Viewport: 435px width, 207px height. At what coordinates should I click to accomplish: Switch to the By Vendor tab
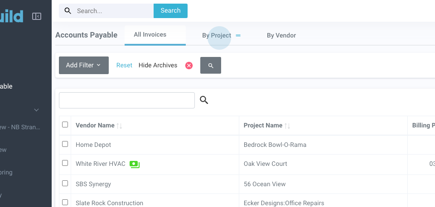(281, 35)
